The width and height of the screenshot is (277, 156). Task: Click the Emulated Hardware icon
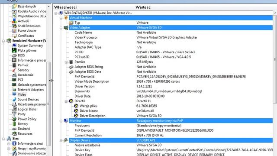9,41
